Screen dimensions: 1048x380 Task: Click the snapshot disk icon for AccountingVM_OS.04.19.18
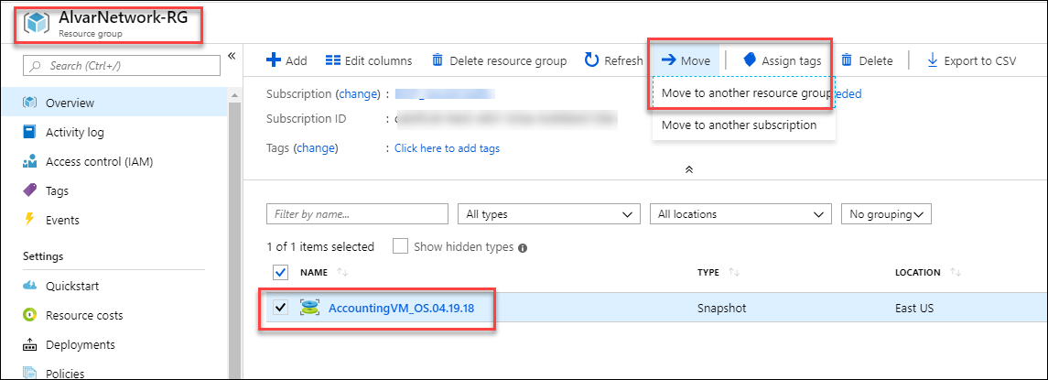click(x=308, y=308)
